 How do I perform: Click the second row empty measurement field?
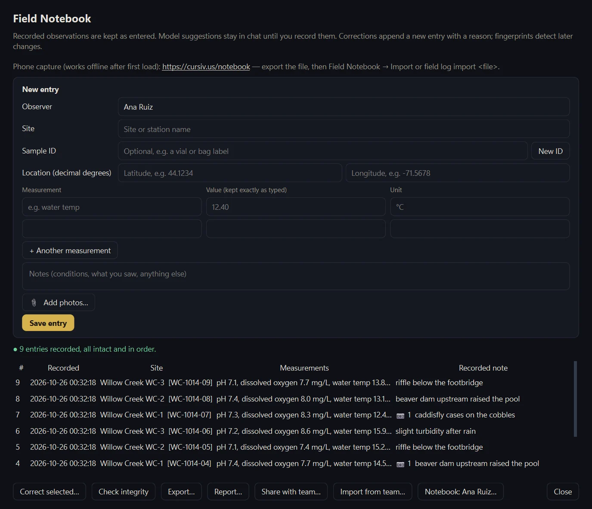(x=112, y=229)
